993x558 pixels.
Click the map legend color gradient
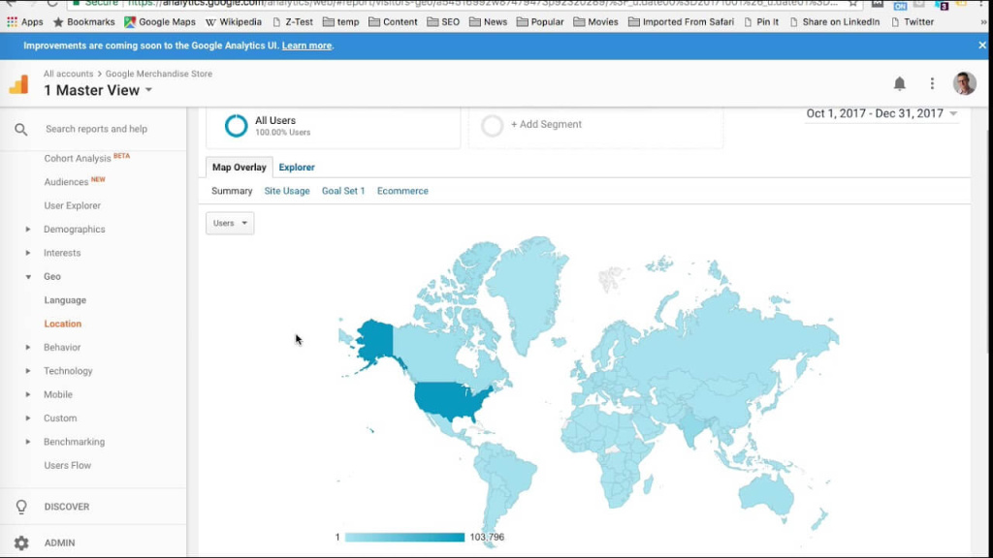click(404, 537)
